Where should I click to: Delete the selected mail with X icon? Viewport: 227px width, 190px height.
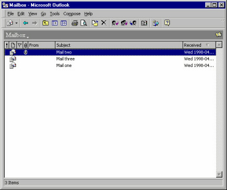click(104, 23)
